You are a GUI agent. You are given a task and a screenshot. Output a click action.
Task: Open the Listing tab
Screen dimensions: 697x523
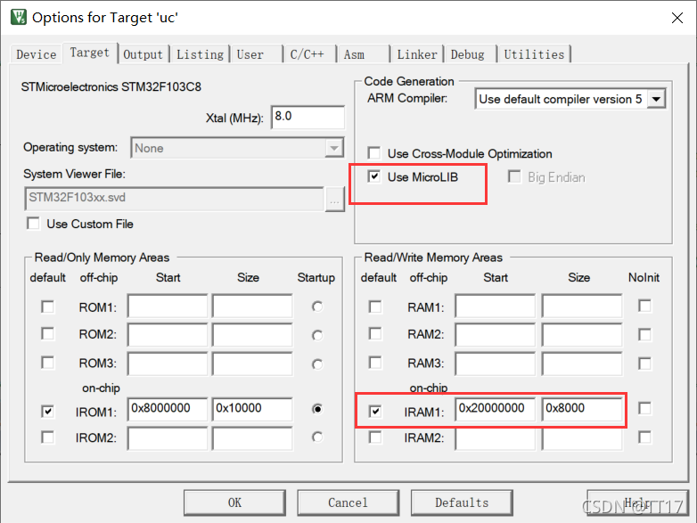[x=200, y=54]
